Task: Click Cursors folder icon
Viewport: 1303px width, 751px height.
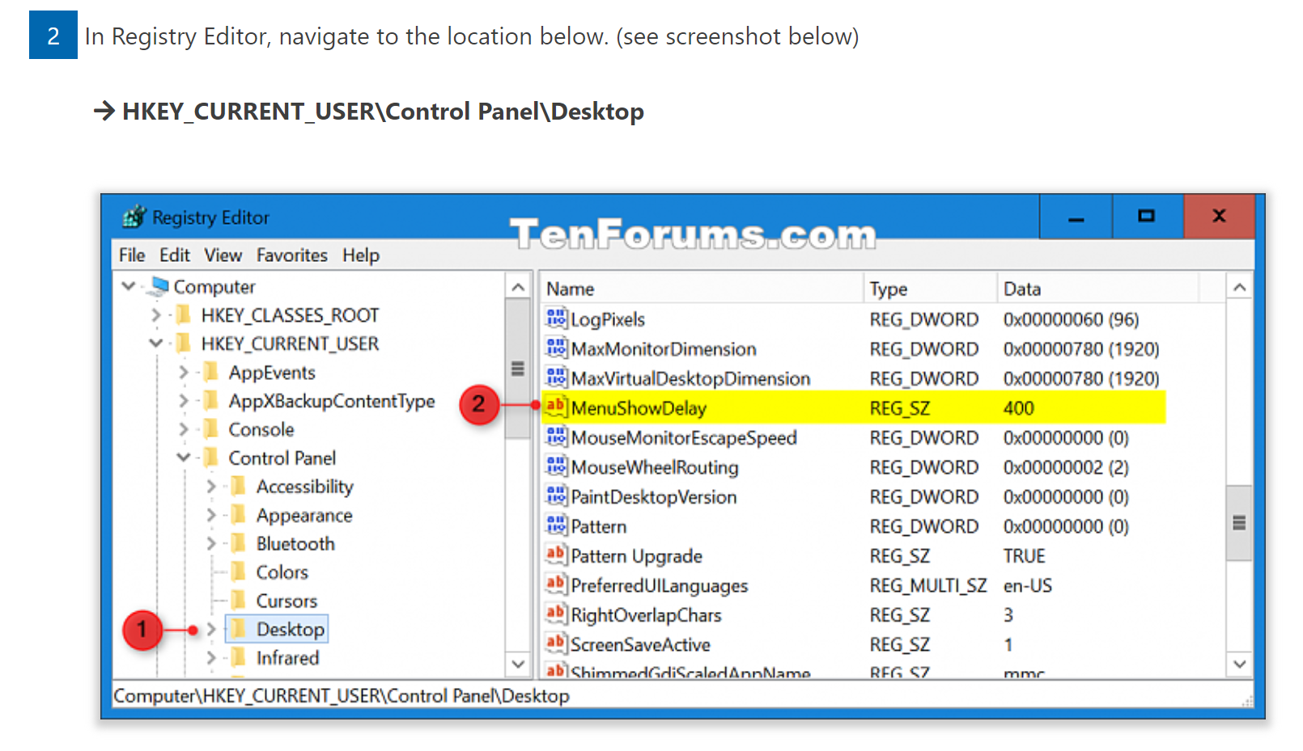Action: pos(239,601)
